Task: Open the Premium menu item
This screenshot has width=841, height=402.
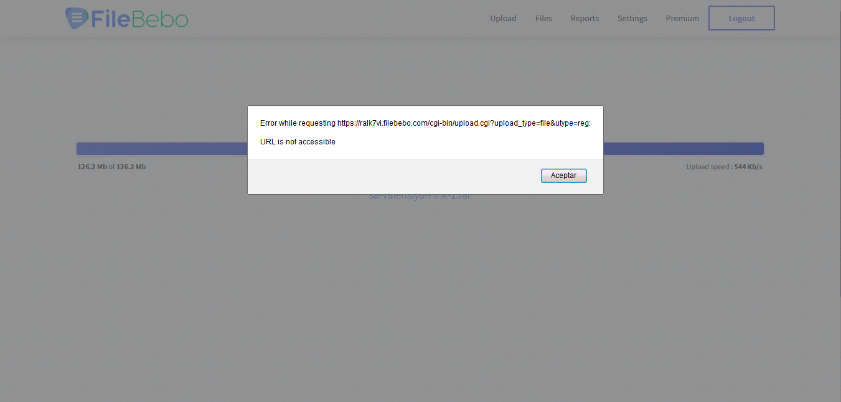Action: 682,19
